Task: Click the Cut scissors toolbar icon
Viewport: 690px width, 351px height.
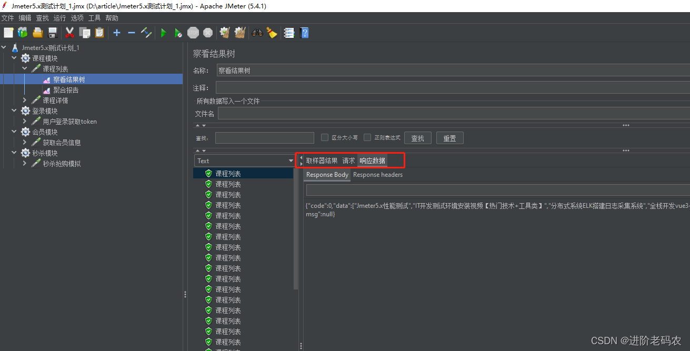Action: click(69, 33)
